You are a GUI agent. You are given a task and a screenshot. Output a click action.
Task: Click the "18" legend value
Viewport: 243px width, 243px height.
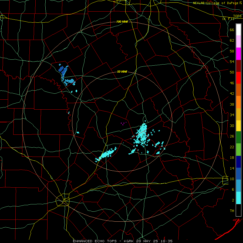coord(232,158)
